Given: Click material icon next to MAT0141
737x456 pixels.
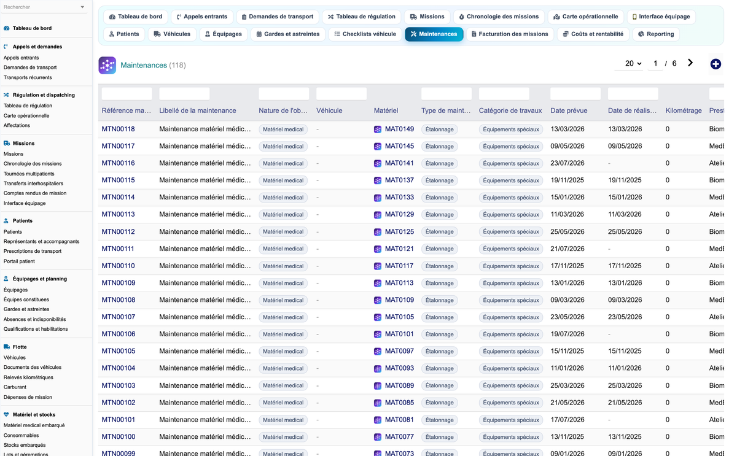Looking at the screenshot, I should point(378,163).
